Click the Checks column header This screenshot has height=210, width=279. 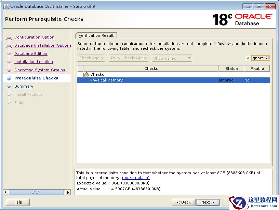pos(151,69)
